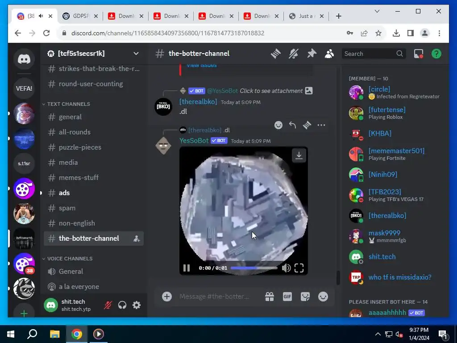Open the sticker picker
This screenshot has width=457, height=343.
click(305, 297)
